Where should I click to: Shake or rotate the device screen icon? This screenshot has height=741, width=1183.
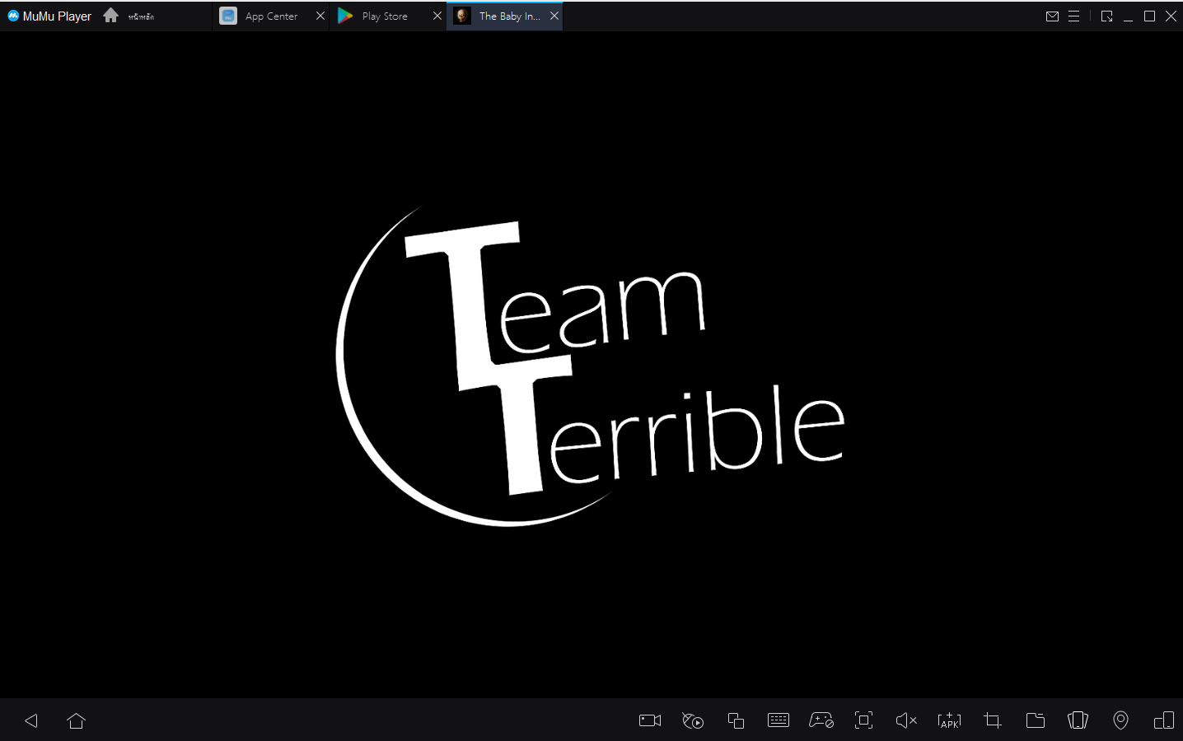(x=1078, y=720)
